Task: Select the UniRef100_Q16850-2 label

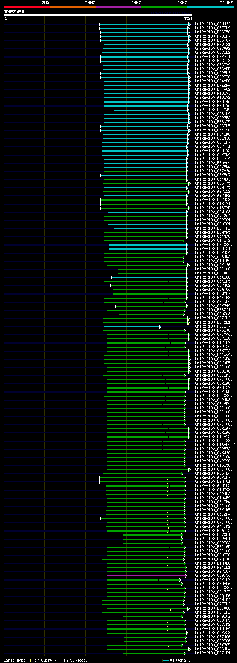Action: click(215, 445)
